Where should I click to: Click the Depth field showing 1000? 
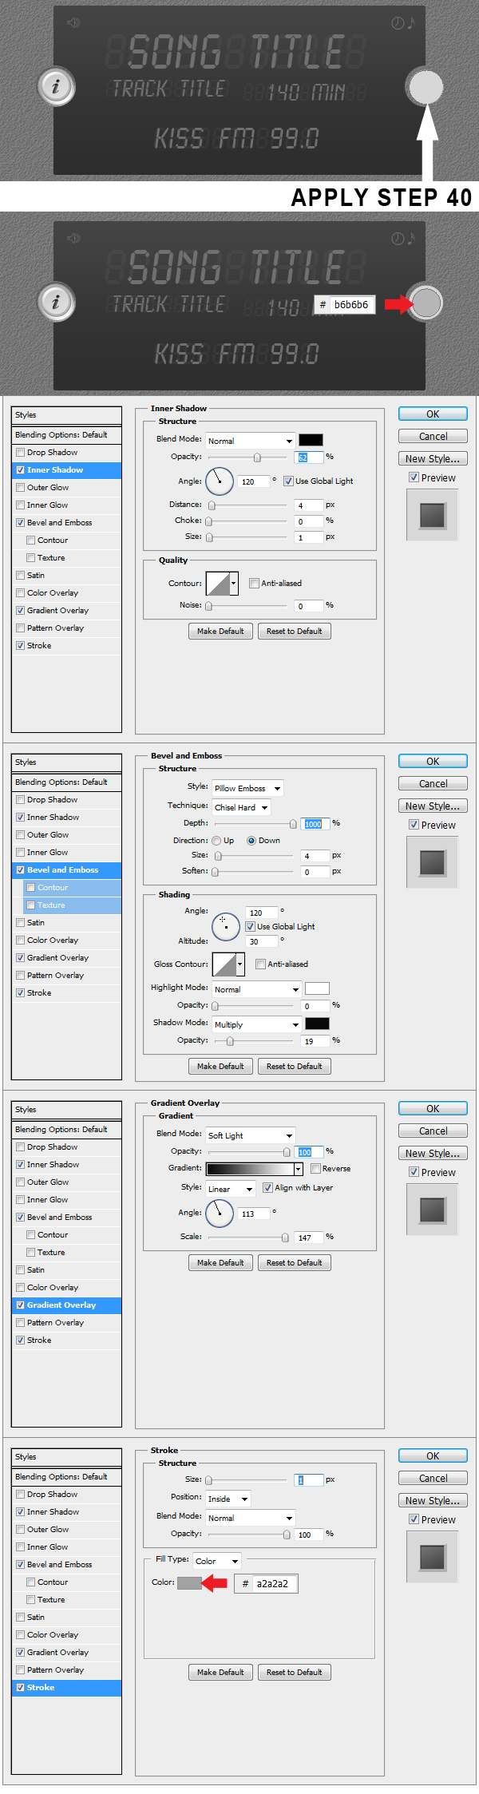click(316, 824)
